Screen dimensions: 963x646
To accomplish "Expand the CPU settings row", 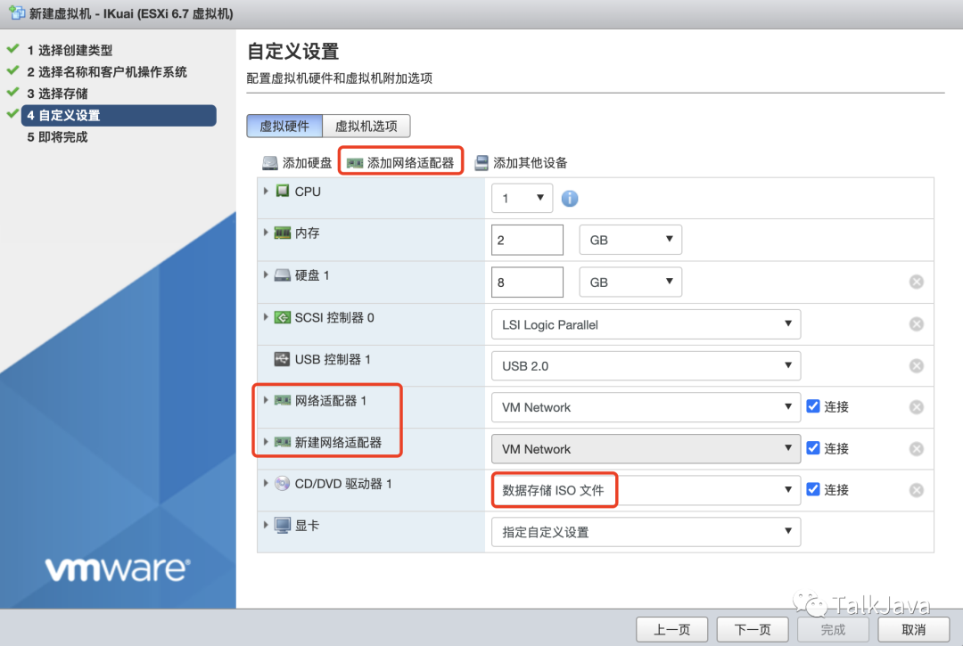I will [266, 191].
